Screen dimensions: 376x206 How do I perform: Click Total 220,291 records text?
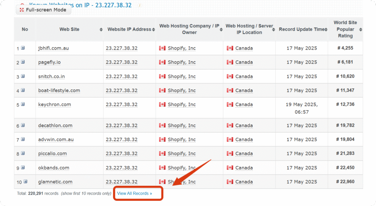coord(38,194)
